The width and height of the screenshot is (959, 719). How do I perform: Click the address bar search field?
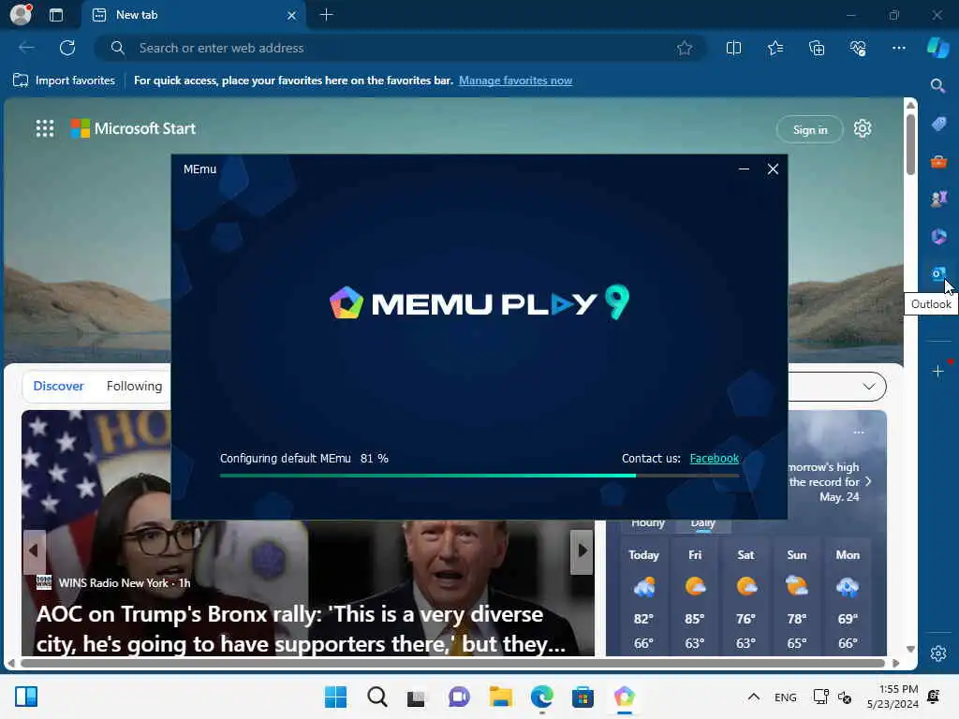coord(401,48)
